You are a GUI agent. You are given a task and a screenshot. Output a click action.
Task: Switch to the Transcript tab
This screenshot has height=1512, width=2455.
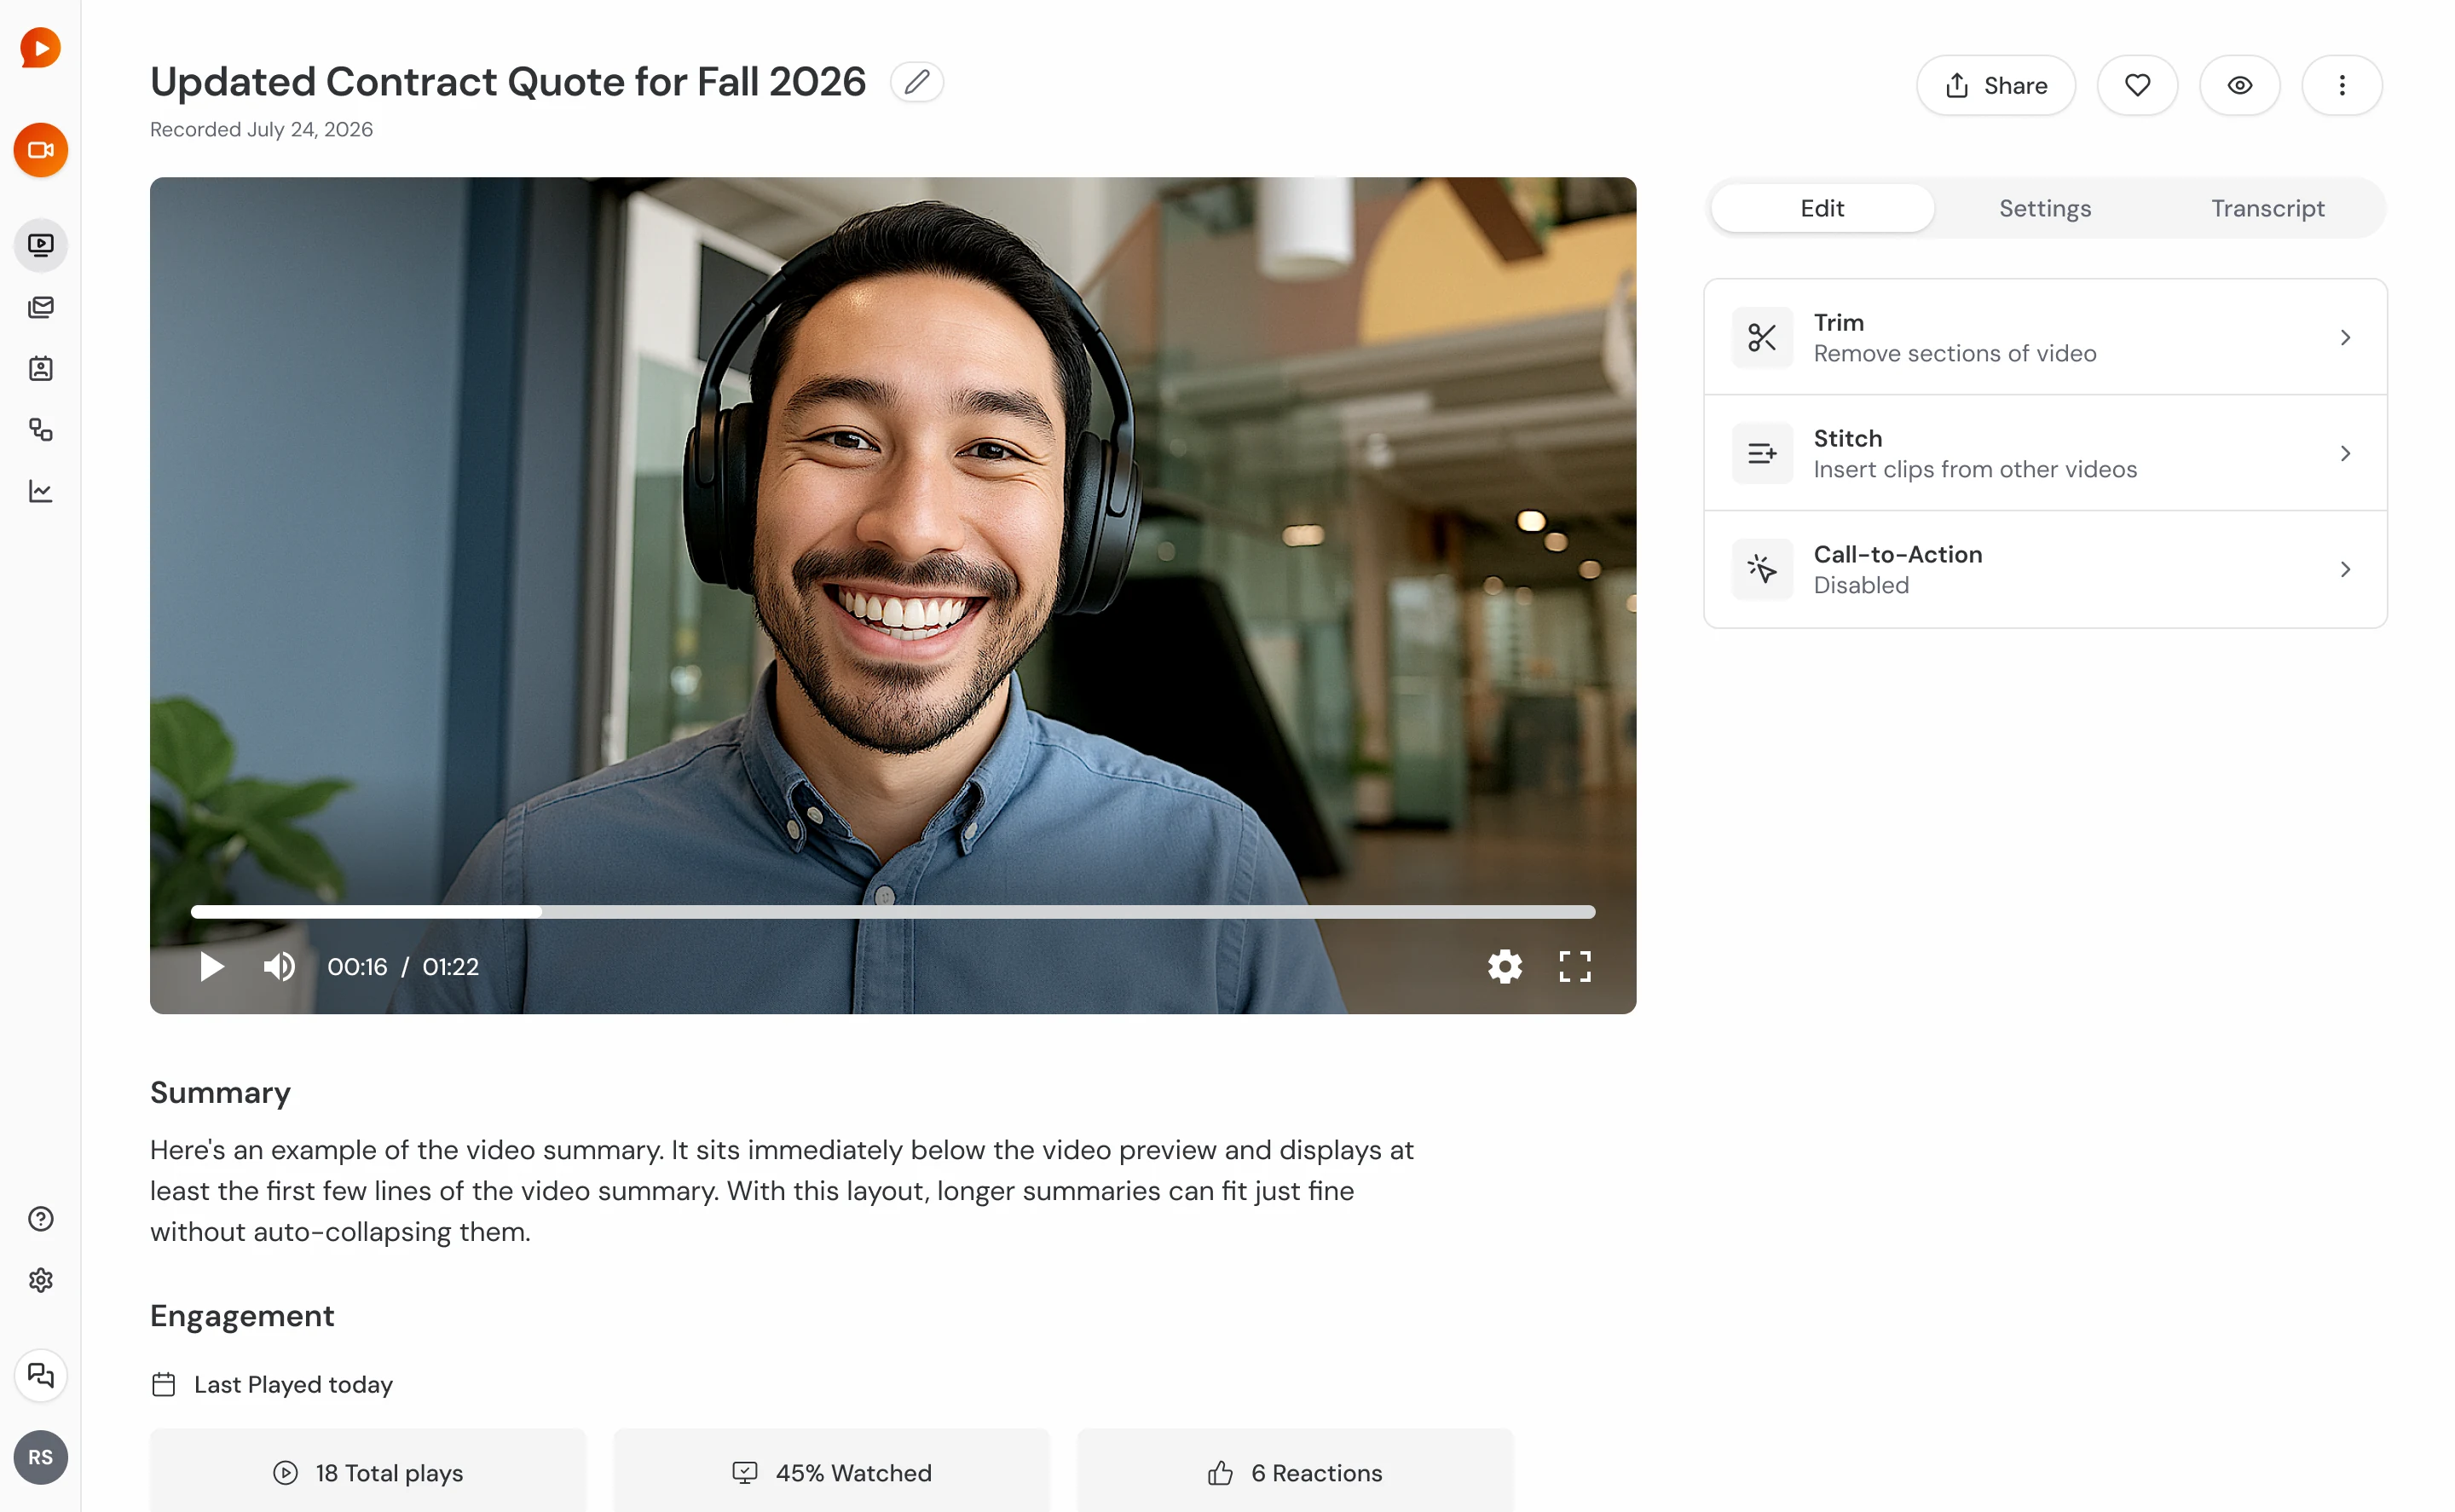point(2267,208)
